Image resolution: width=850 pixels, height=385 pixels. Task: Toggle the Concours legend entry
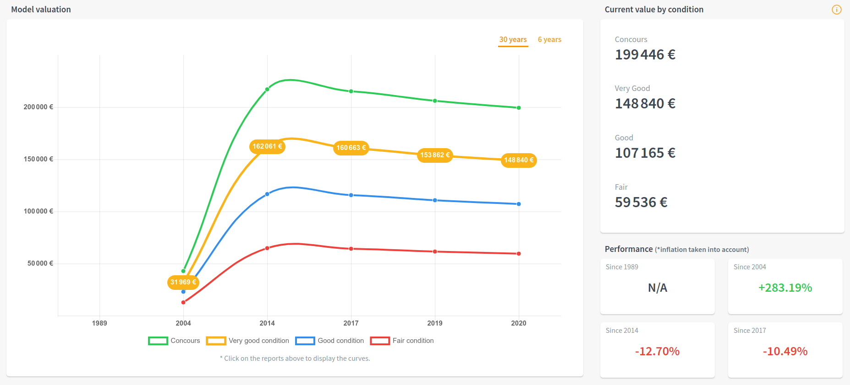[x=174, y=341]
